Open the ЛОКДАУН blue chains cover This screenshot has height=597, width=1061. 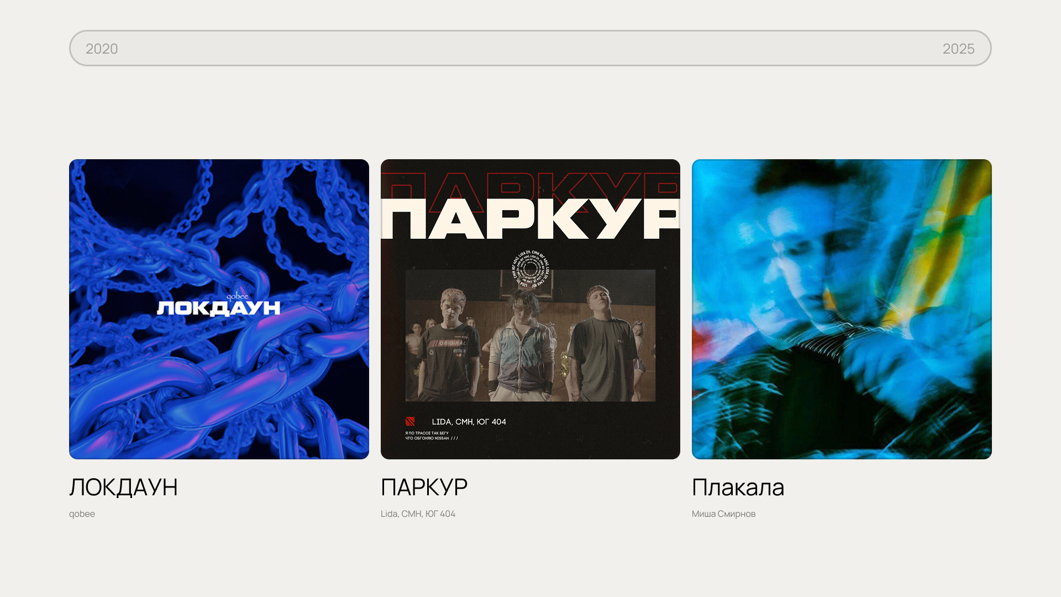click(219, 309)
